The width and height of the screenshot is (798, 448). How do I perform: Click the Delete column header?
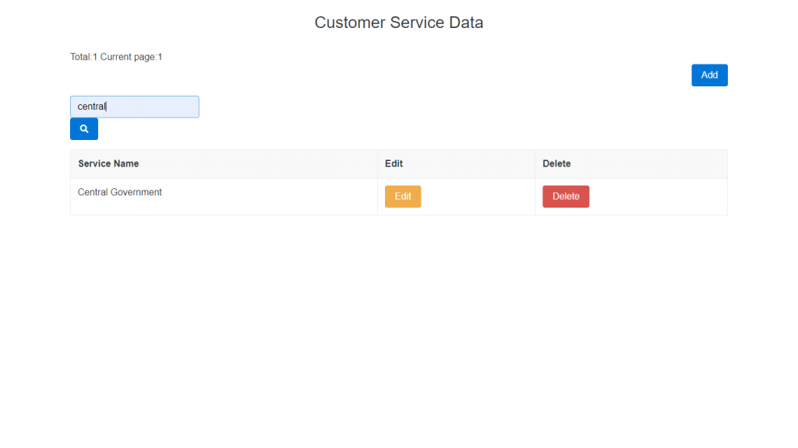pyautogui.click(x=556, y=164)
